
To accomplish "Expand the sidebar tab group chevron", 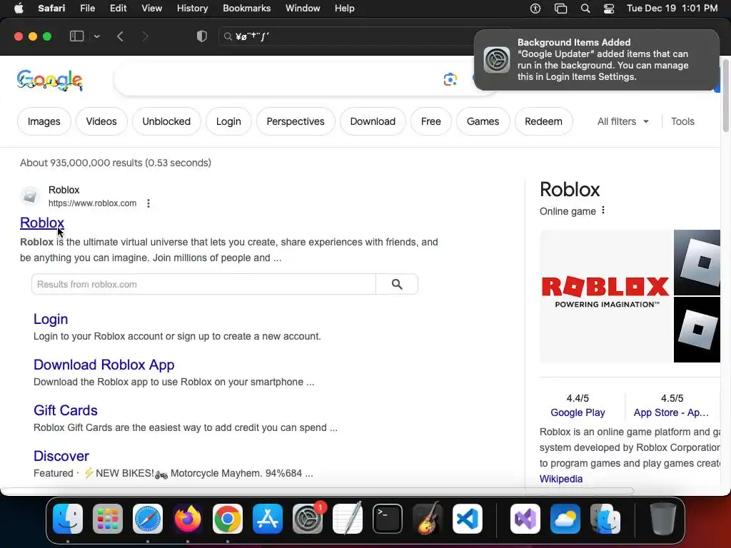I will [96, 36].
